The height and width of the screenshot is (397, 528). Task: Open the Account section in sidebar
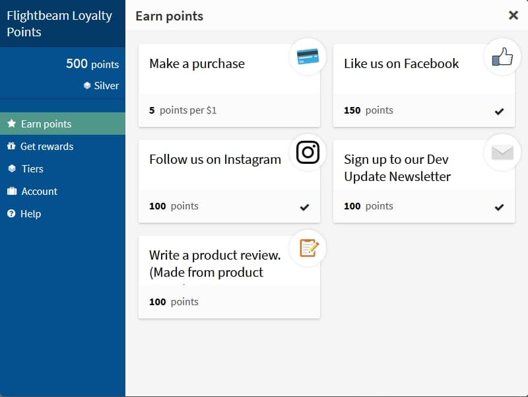[x=40, y=191]
